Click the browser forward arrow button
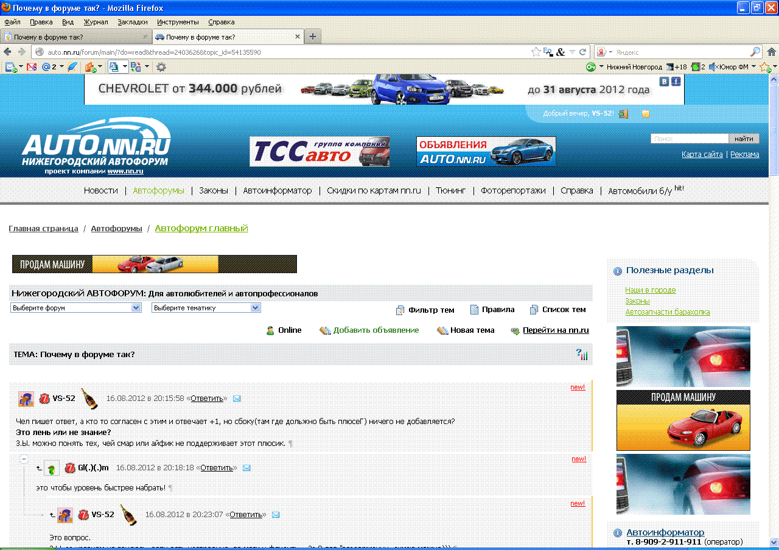 point(21,52)
